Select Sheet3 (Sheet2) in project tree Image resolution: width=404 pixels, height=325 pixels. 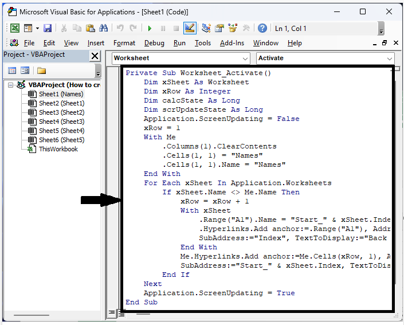click(x=61, y=112)
